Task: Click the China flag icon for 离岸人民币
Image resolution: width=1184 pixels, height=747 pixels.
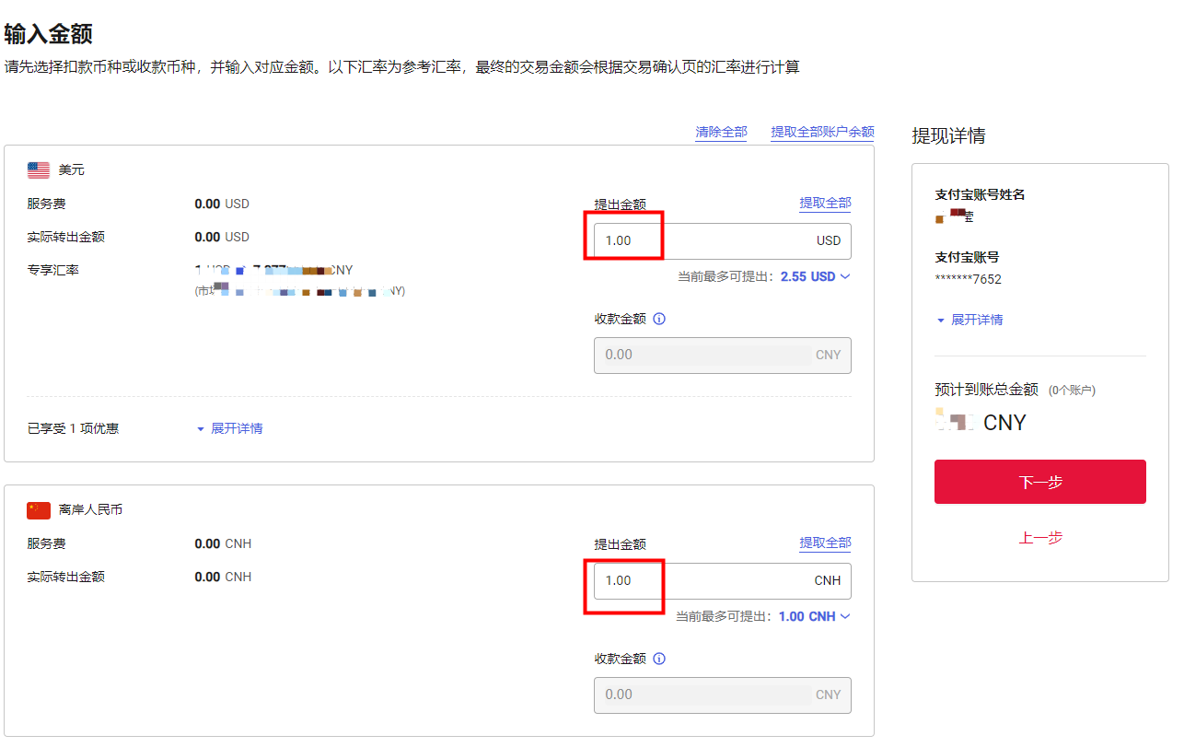Action: tap(38, 509)
